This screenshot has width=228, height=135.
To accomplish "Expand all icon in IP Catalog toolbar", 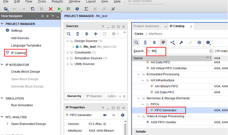I will point(154,42).
